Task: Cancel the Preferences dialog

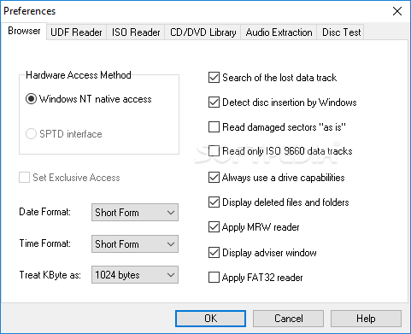Action: pos(288,319)
